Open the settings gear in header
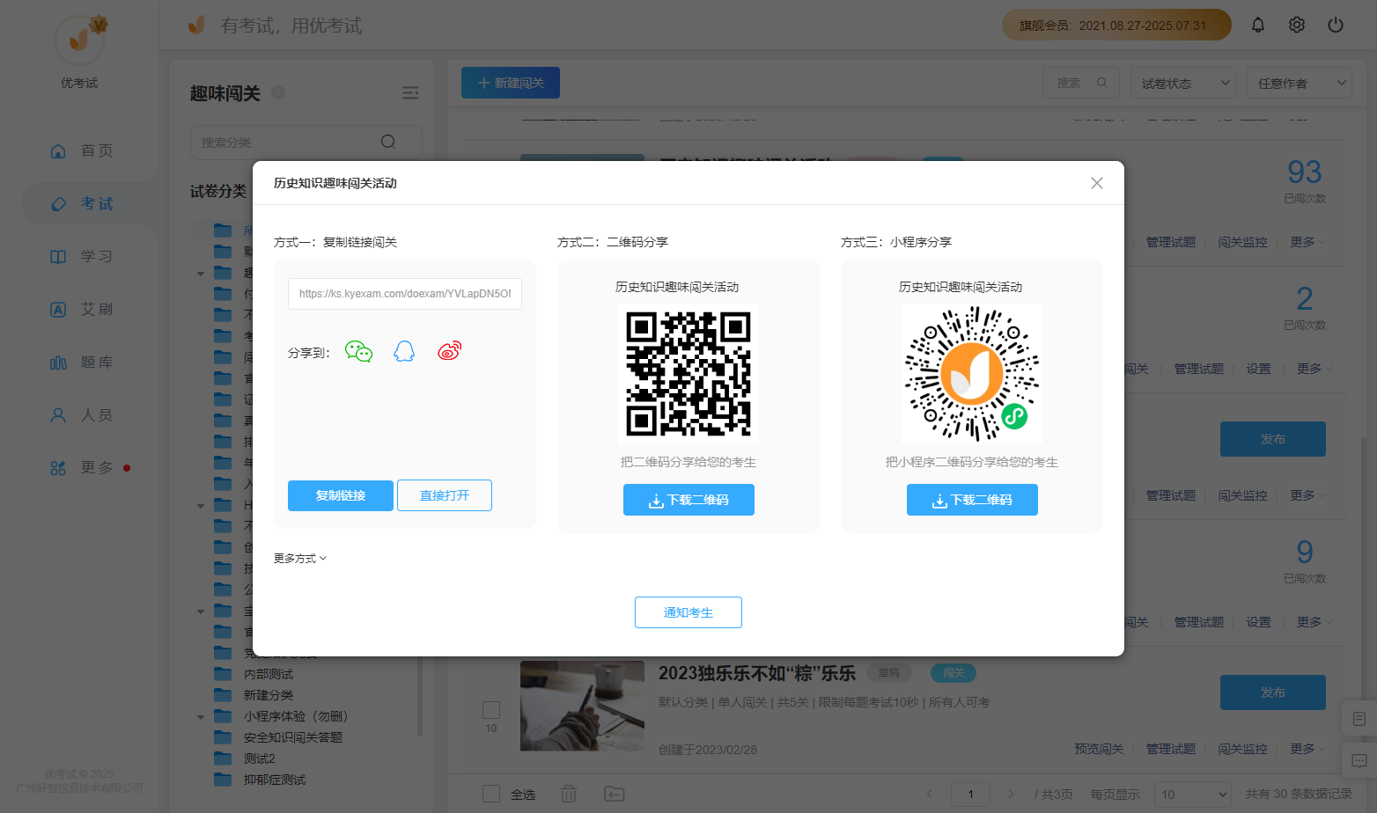 [x=1297, y=25]
